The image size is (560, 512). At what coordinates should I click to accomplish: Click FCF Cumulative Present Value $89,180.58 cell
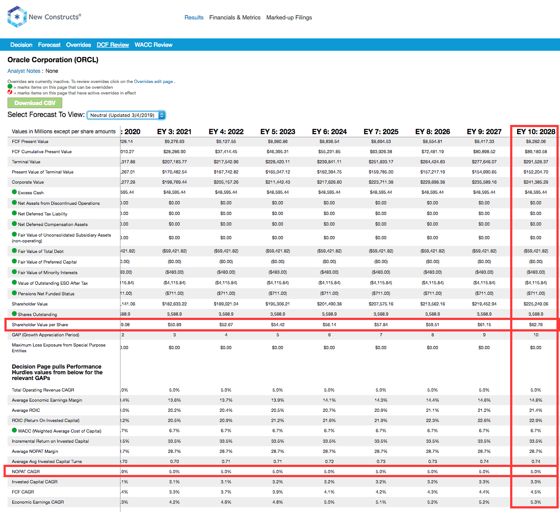click(536, 152)
